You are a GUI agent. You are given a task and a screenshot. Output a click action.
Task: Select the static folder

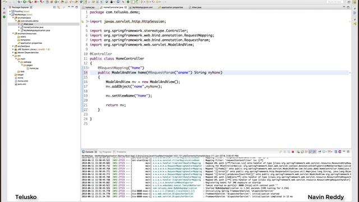click(x=24, y=36)
